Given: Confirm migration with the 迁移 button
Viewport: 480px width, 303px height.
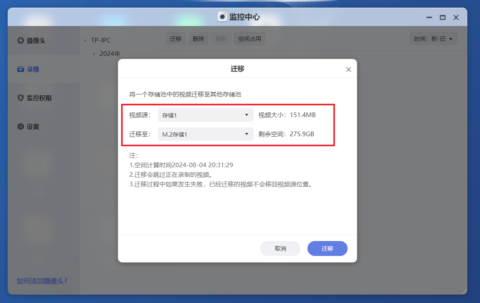Looking at the screenshot, I should (327, 248).
